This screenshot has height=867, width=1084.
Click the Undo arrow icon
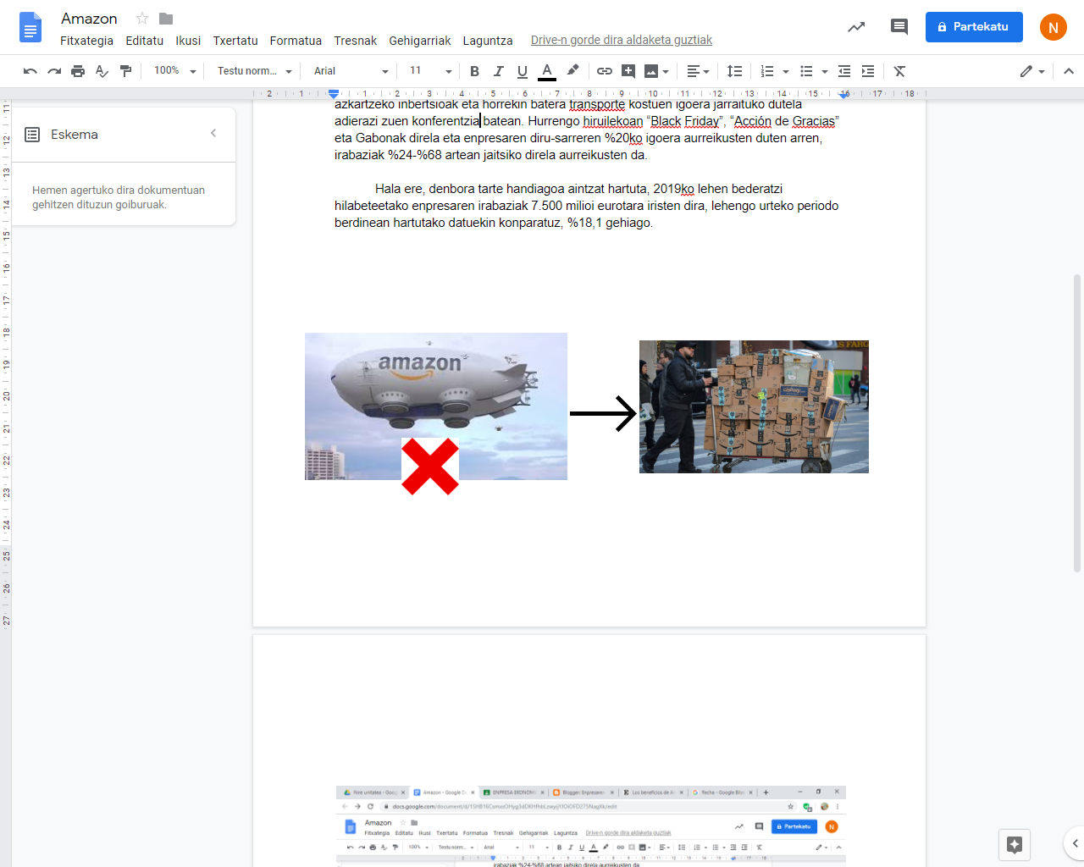click(30, 71)
